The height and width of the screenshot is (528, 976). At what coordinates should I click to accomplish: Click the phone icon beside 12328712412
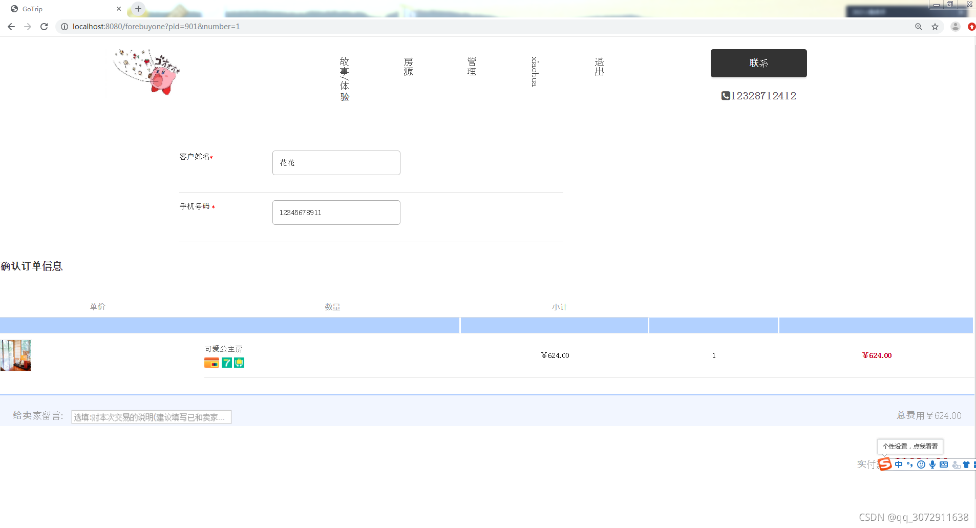[726, 96]
